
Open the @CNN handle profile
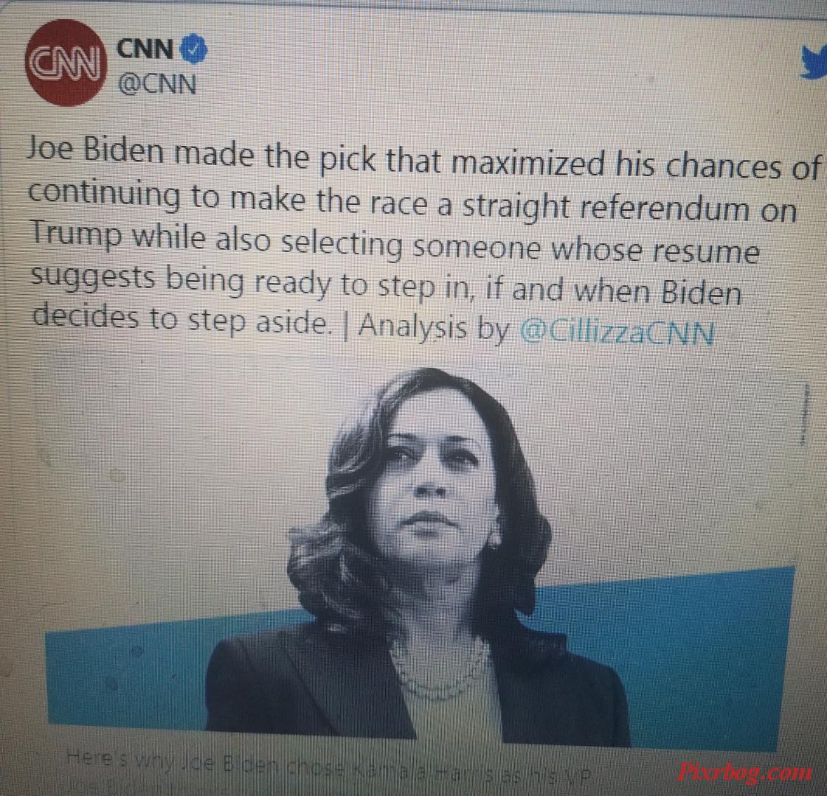[x=156, y=84]
